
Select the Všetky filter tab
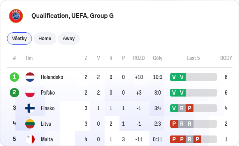19,39
